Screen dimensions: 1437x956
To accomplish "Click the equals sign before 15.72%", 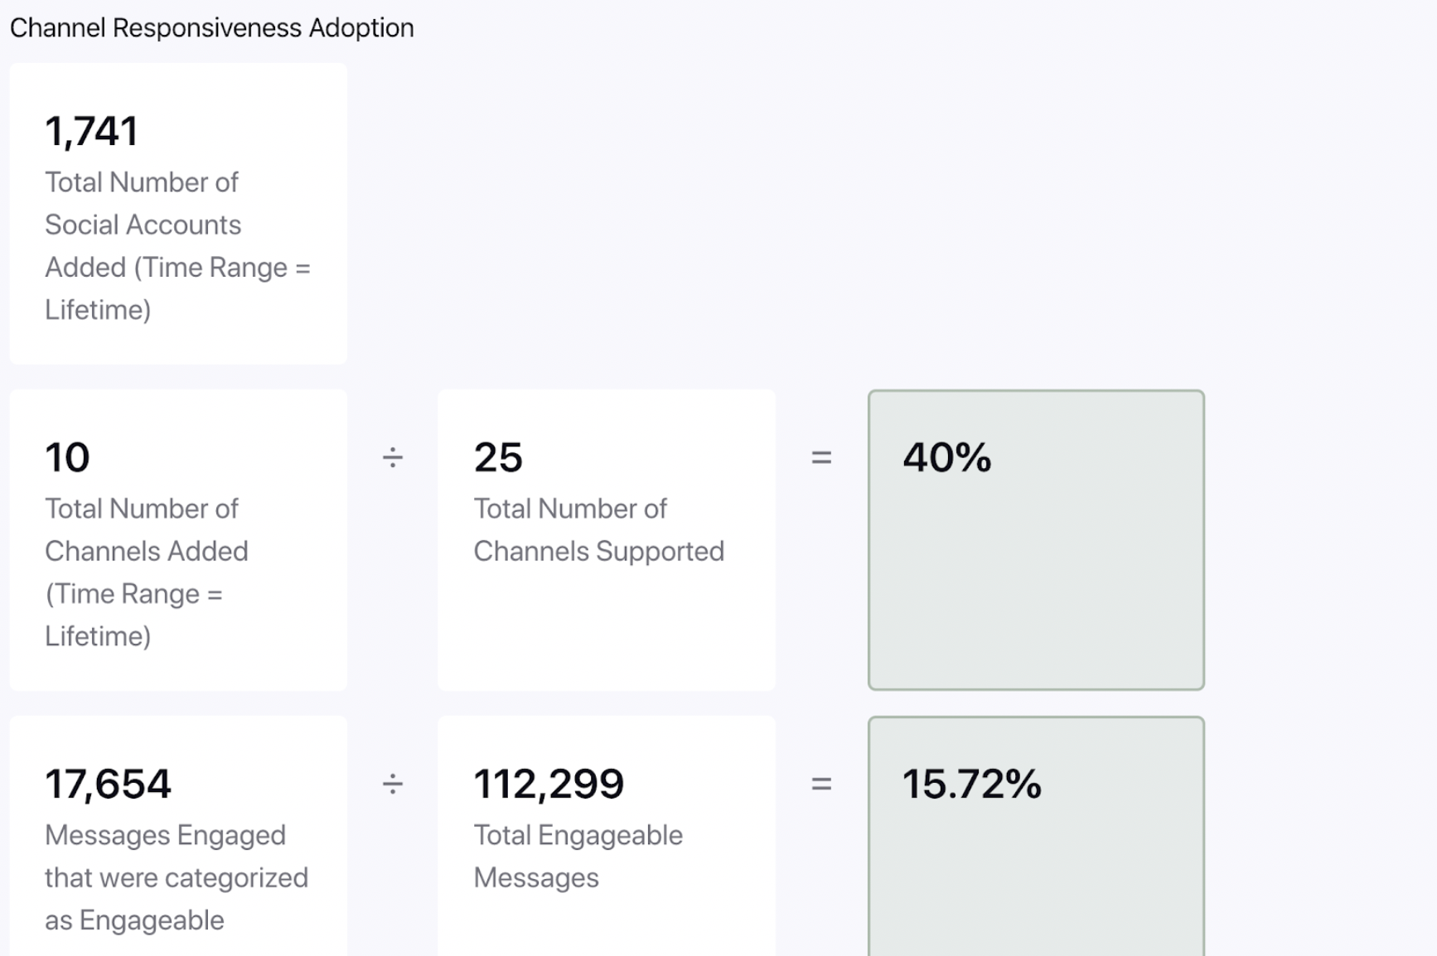I will (x=820, y=784).
